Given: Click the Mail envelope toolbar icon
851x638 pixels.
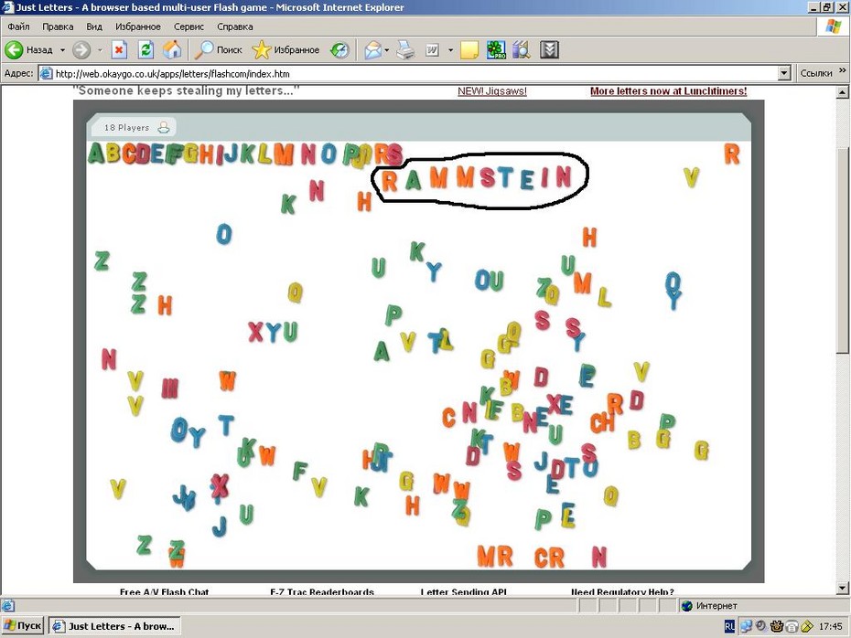Looking at the screenshot, I should click(x=372, y=50).
